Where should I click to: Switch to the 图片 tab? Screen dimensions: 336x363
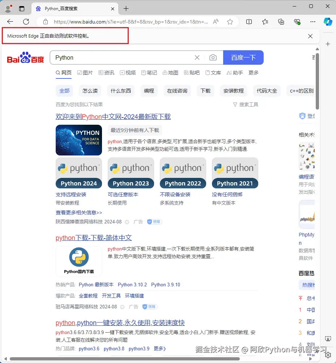coord(85,73)
